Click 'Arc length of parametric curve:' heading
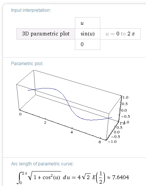 [x=42, y=164]
